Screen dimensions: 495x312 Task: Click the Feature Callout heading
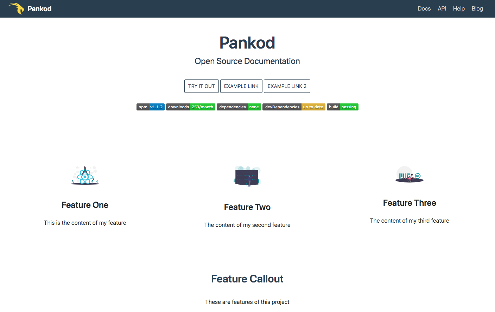(x=247, y=279)
